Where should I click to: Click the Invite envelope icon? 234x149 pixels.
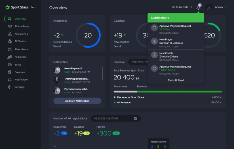pos(10,65)
